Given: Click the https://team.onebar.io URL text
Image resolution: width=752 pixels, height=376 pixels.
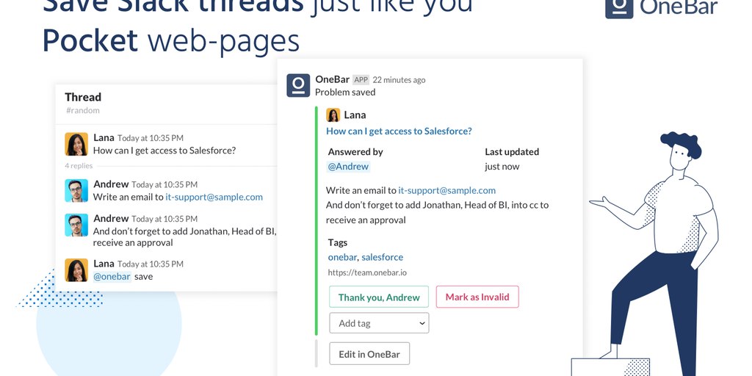Looking at the screenshot, I should [x=367, y=272].
